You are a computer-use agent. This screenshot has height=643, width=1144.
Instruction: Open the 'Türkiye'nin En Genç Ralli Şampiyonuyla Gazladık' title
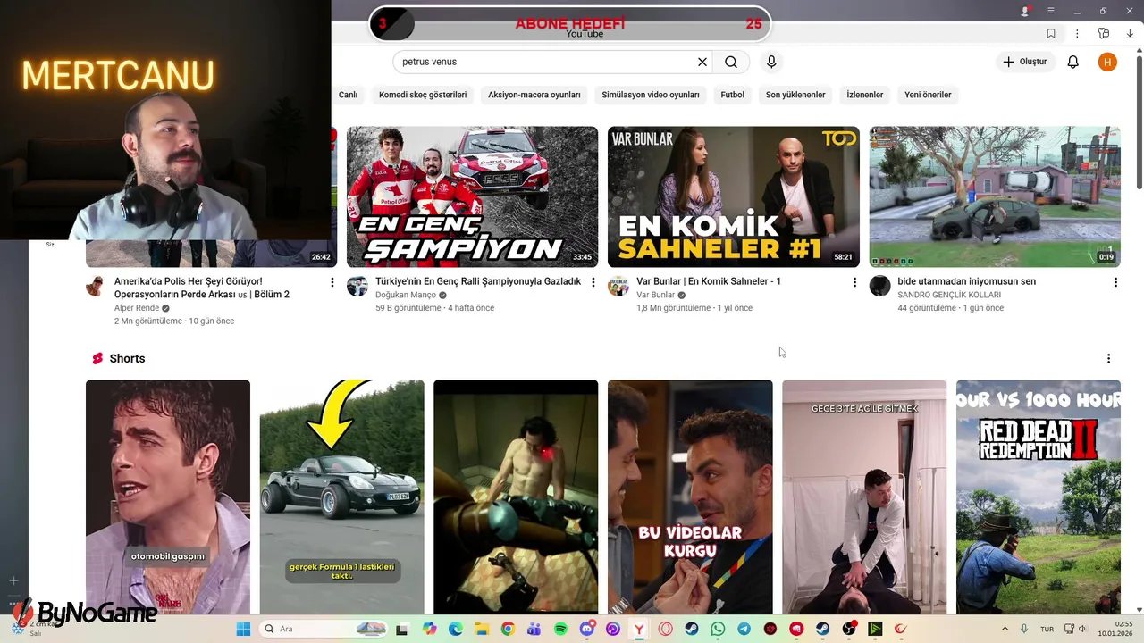click(x=478, y=281)
